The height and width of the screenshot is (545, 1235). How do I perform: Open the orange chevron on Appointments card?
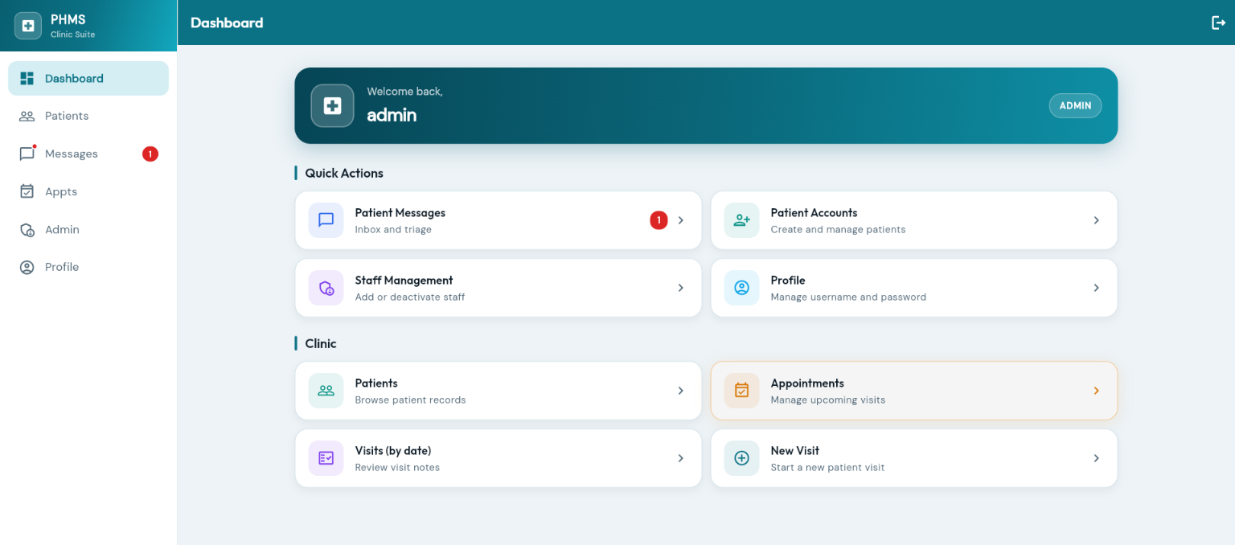[1096, 391]
